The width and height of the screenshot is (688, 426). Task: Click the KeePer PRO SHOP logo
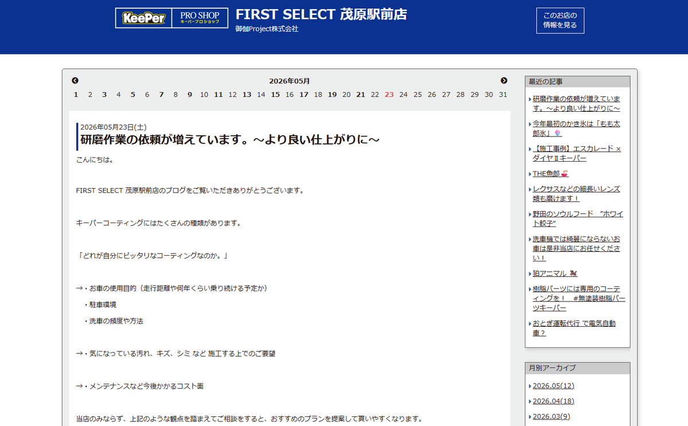click(171, 18)
